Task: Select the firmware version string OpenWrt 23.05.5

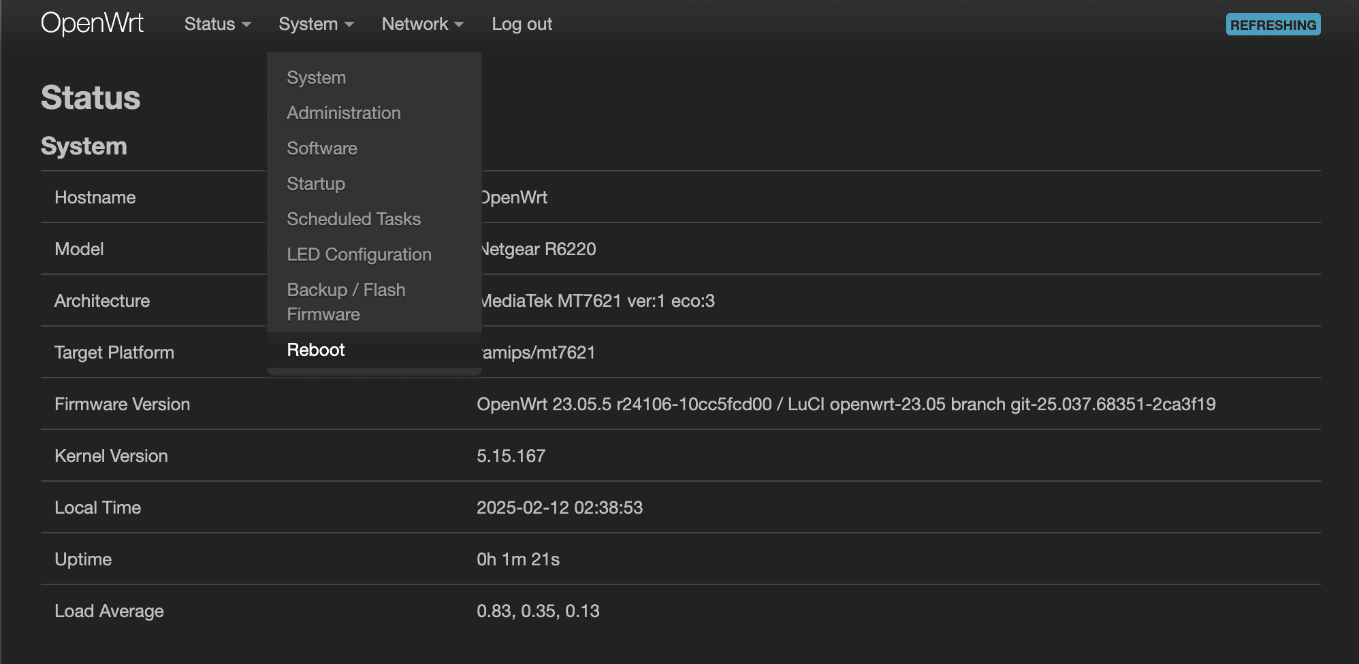Action: pos(846,404)
